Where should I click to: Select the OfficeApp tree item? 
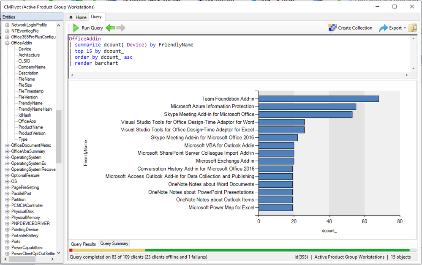[x=27, y=121]
